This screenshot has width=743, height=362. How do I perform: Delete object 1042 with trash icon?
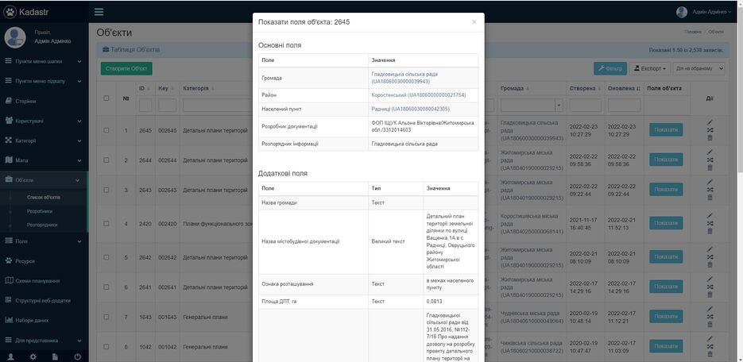point(710,354)
